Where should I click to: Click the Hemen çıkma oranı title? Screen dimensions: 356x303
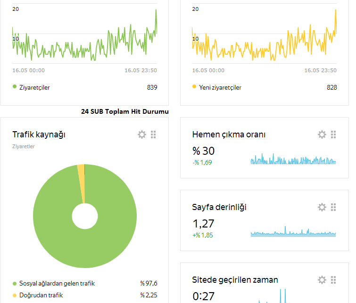click(x=229, y=135)
